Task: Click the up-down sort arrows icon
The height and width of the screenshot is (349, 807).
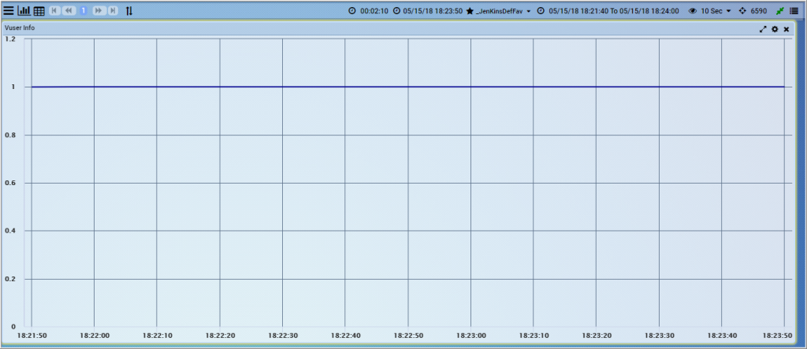Action: click(129, 10)
